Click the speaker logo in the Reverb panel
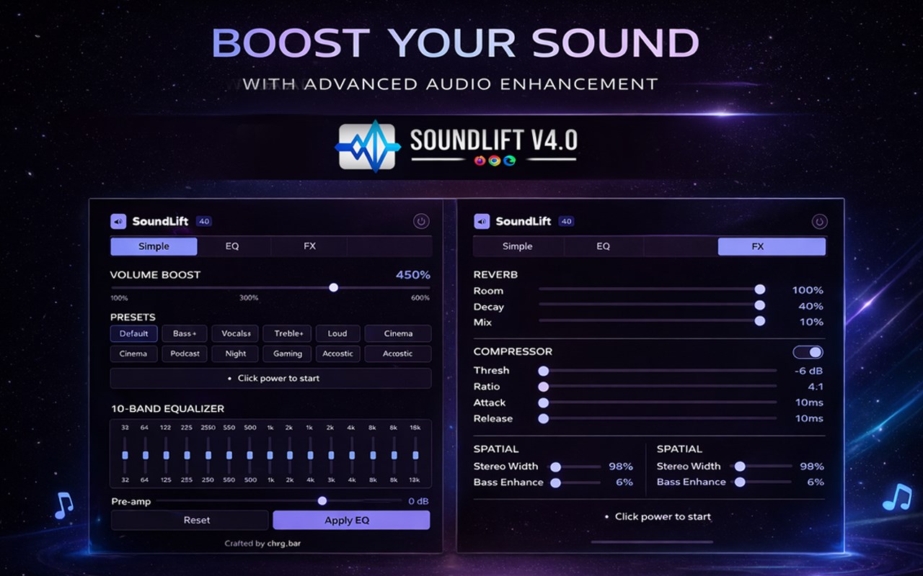This screenshot has width=923, height=576. (482, 222)
